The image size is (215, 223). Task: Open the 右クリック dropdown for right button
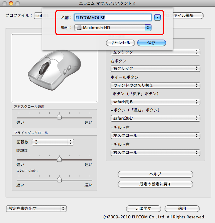coord(155,68)
